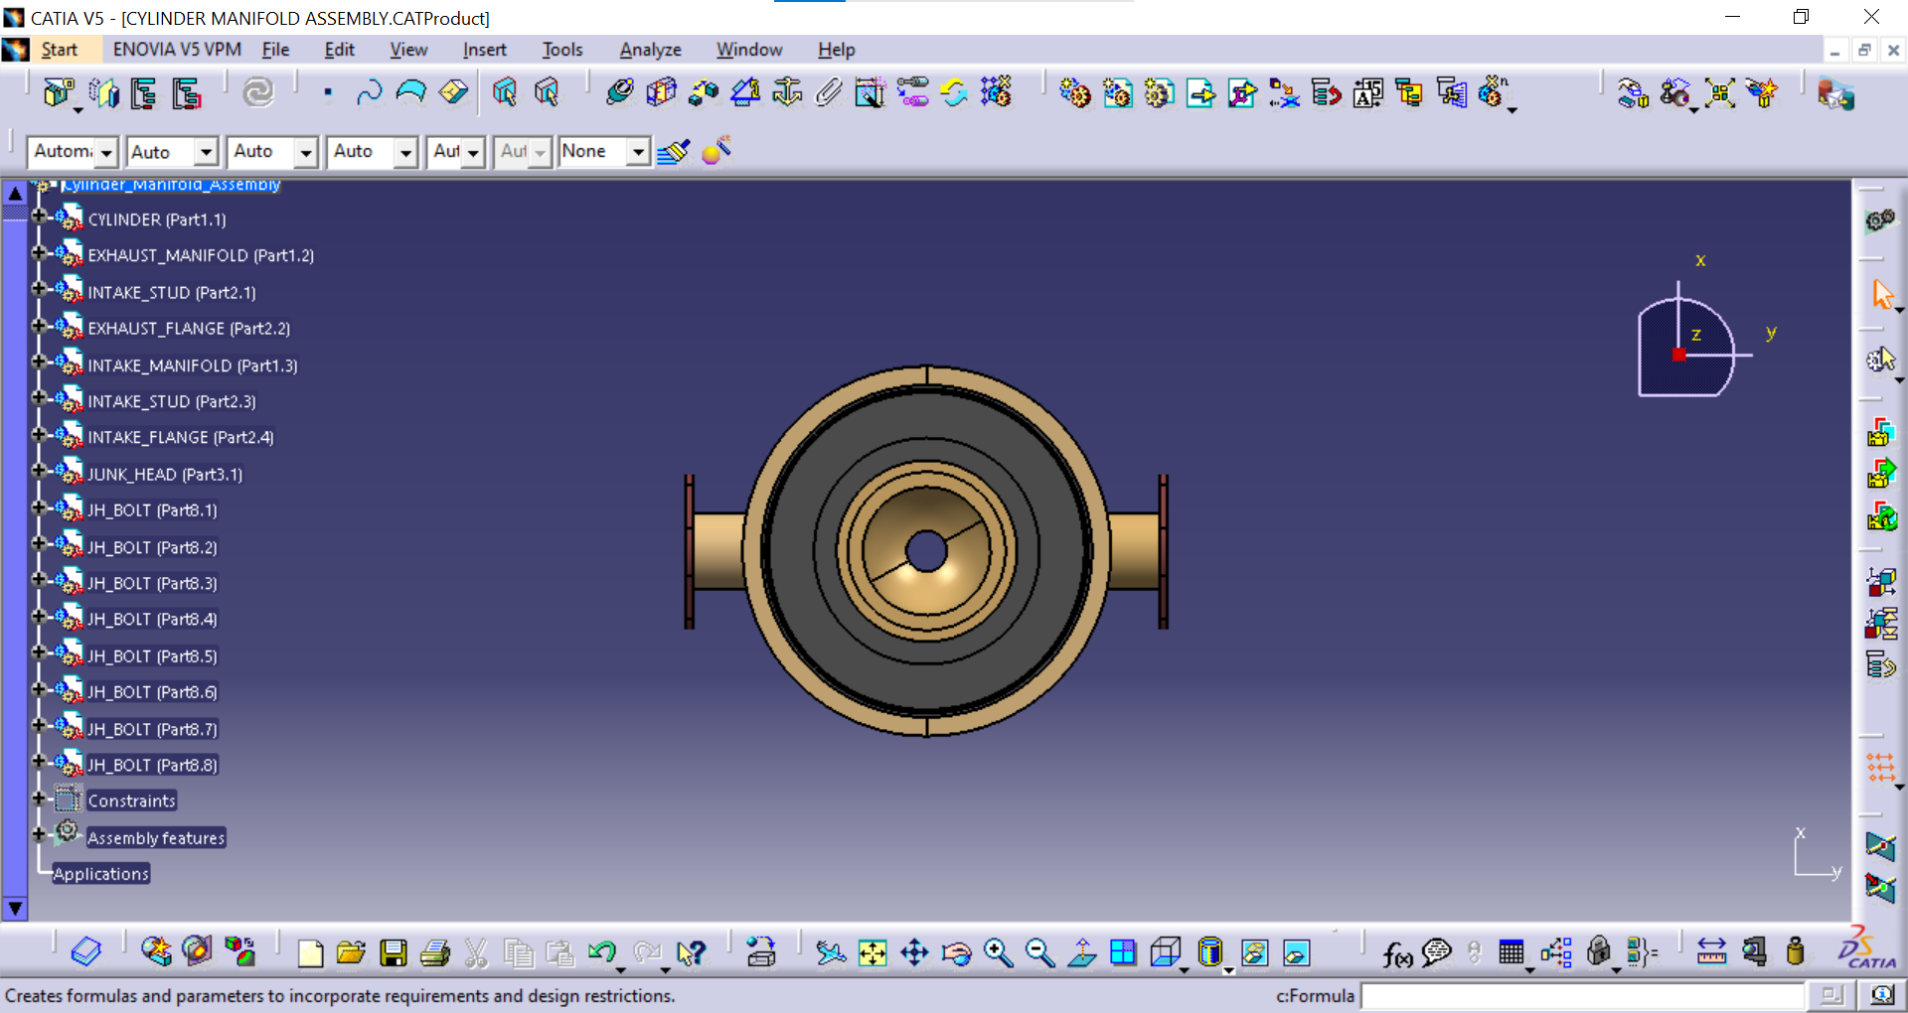This screenshot has height=1013, width=1908.
Task: Click the Paste clipboard icon
Action: coord(560,953)
